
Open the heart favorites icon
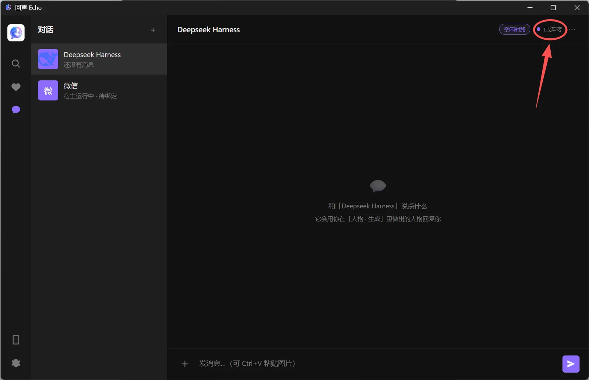pyautogui.click(x=16, y=87)
